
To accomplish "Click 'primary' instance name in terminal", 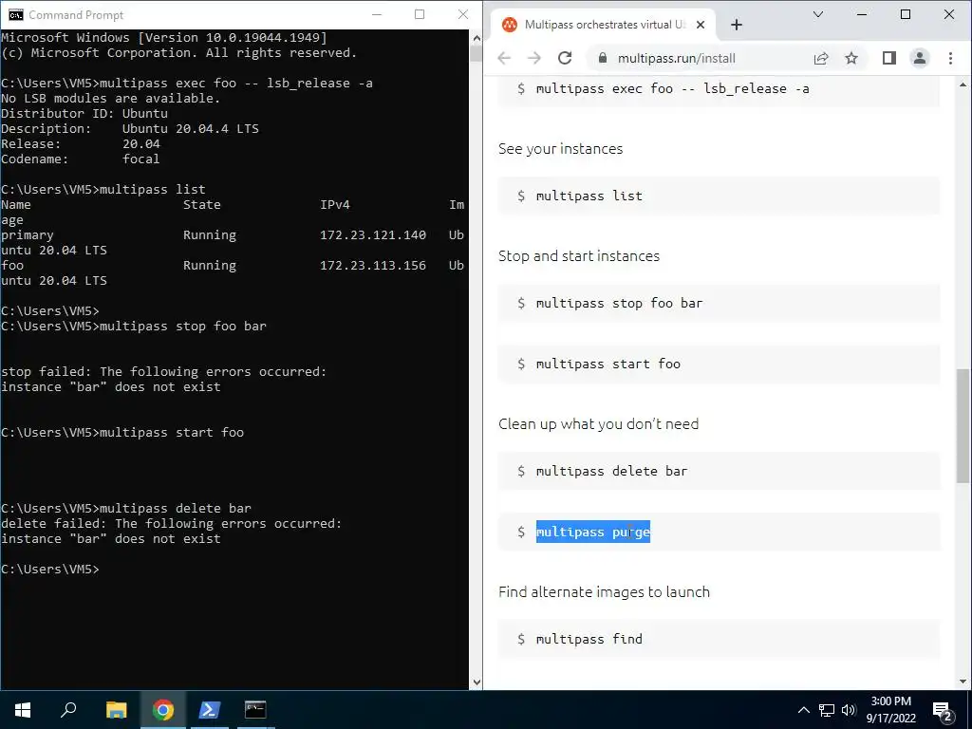I will 28,235.
